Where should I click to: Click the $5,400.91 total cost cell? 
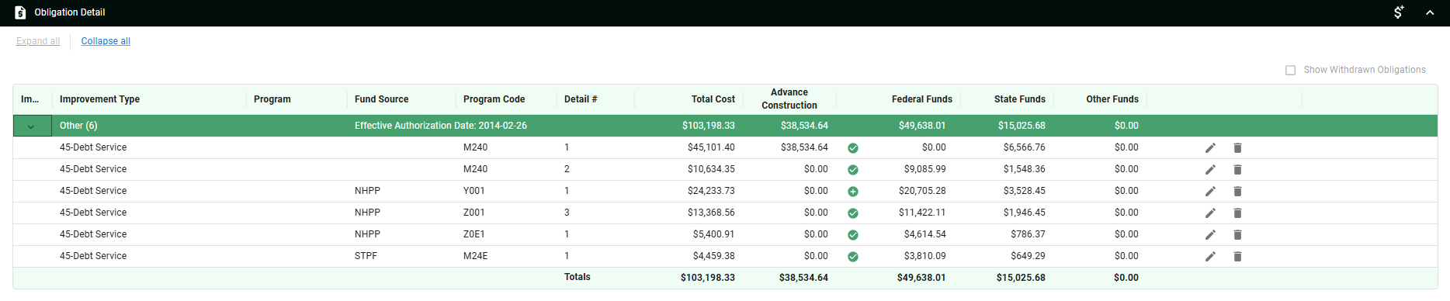point(713,234)
